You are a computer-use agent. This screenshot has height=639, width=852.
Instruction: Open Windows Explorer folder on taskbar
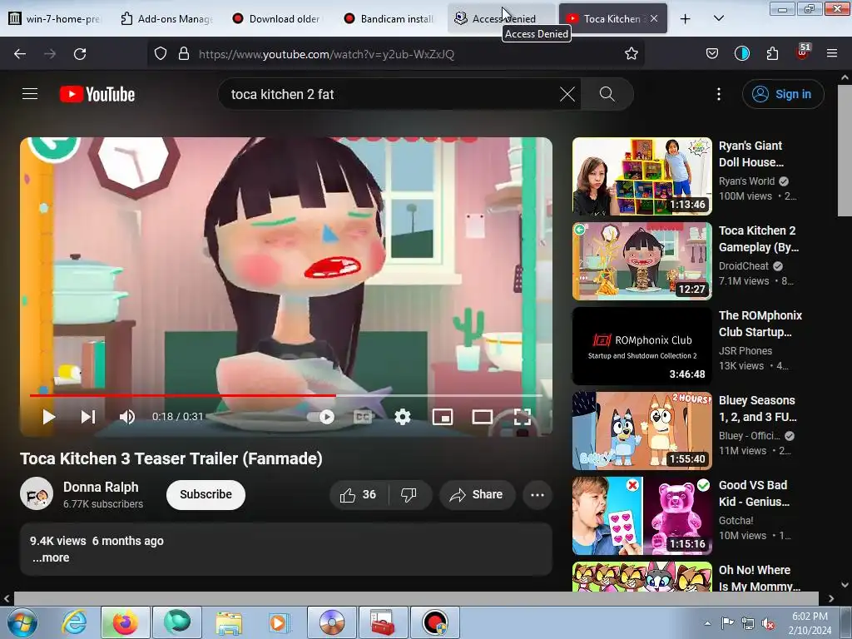228,622
